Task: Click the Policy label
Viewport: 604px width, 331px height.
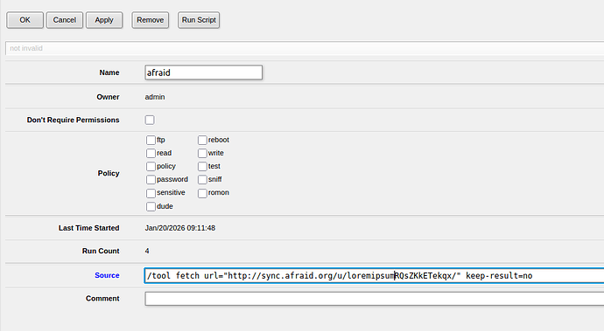Action: (109, 174)
